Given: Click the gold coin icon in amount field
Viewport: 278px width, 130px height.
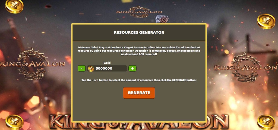Looking at the screenshot, I should (91, 69).
